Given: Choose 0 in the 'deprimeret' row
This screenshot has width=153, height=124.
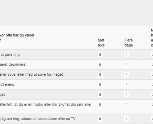Looking at the screenshot, I should [x=100, y=65].
